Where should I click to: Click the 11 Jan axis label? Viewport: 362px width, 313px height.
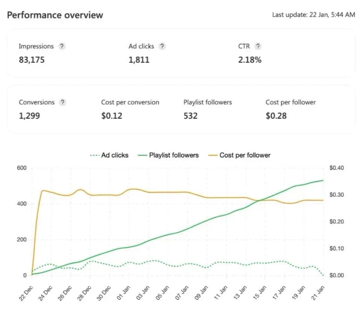click(221, 293)
